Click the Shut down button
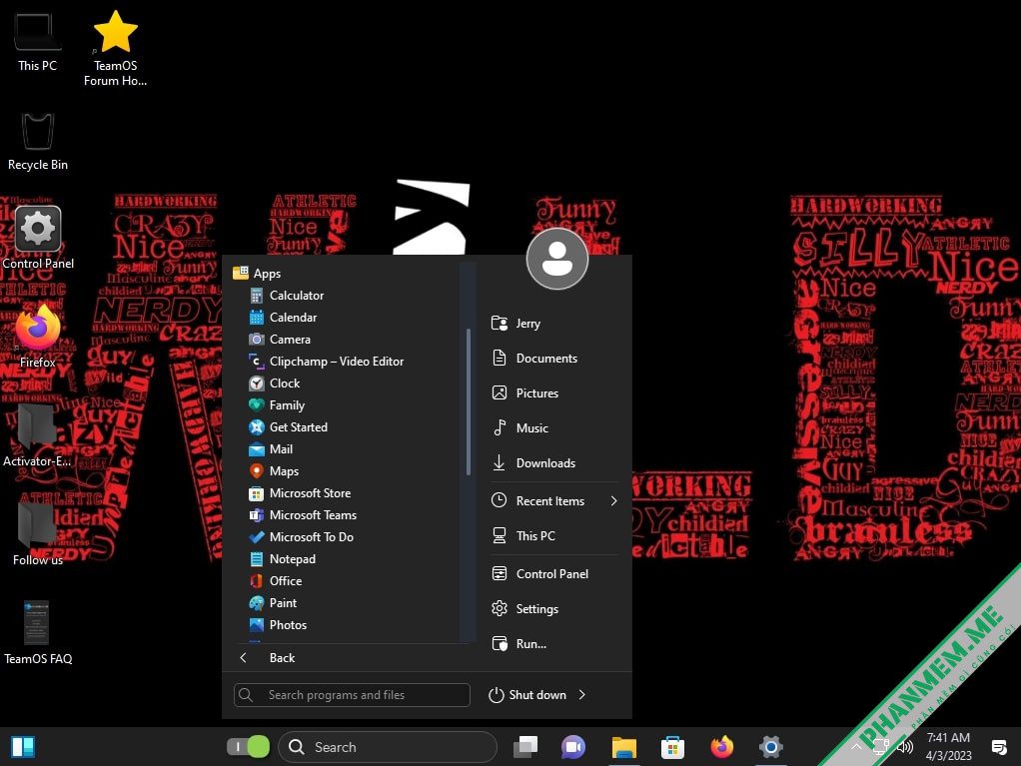The image size is (1021, 766). pyautogui.click(x=528, y=695)
